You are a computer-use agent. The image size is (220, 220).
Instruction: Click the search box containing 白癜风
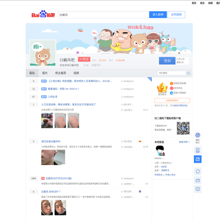104,15
